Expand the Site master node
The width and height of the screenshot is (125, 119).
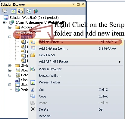[10, 85]
